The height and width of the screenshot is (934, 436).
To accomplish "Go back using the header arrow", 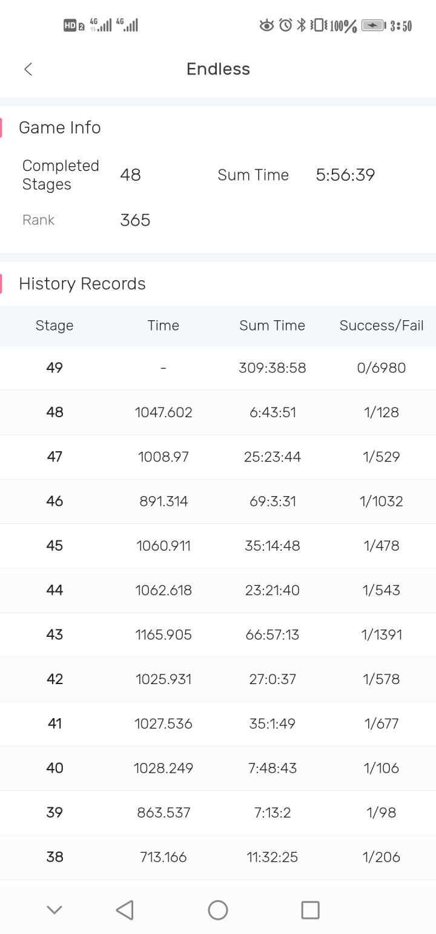I will click(x=28, y=69).
